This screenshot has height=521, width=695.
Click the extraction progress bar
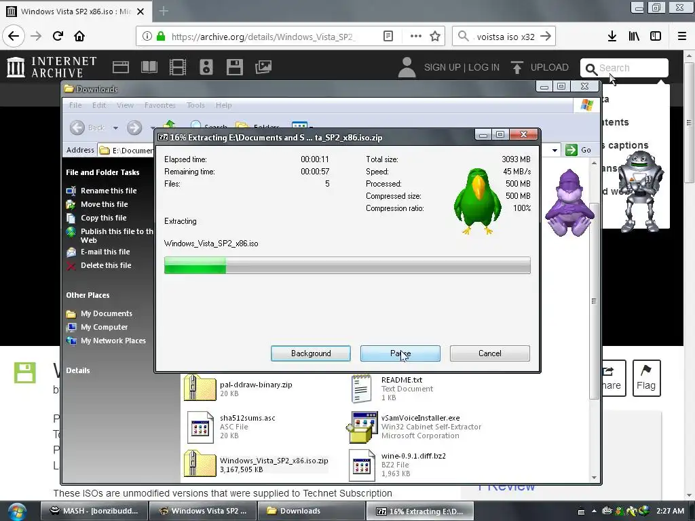tap(347, 265)
